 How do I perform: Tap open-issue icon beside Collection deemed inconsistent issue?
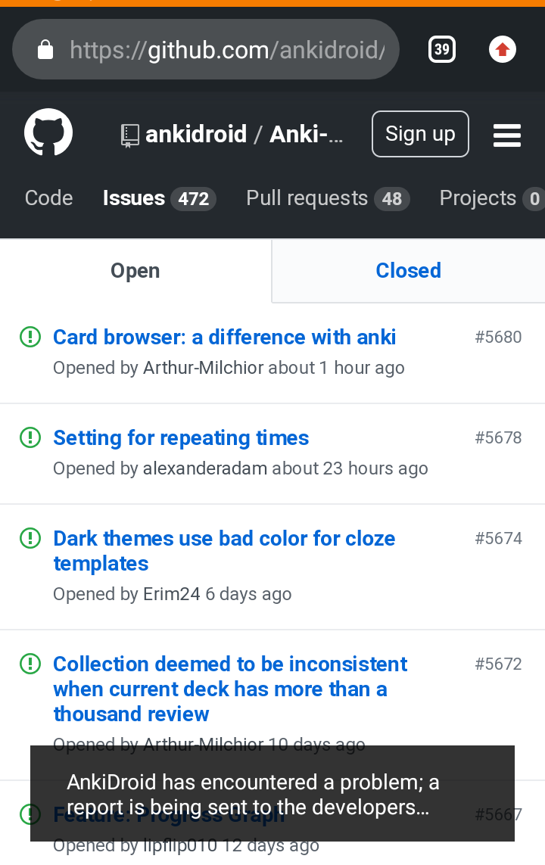click(30, 664)
